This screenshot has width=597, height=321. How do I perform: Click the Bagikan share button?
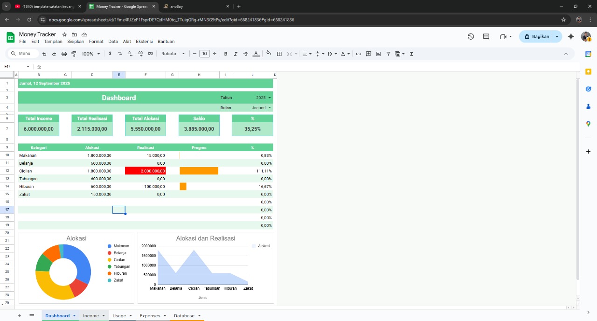point(536,36)
